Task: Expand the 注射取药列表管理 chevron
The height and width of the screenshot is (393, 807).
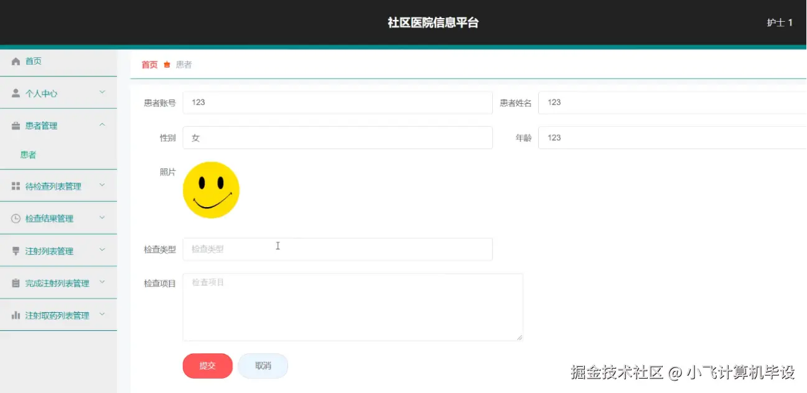Action: point(103,315)
